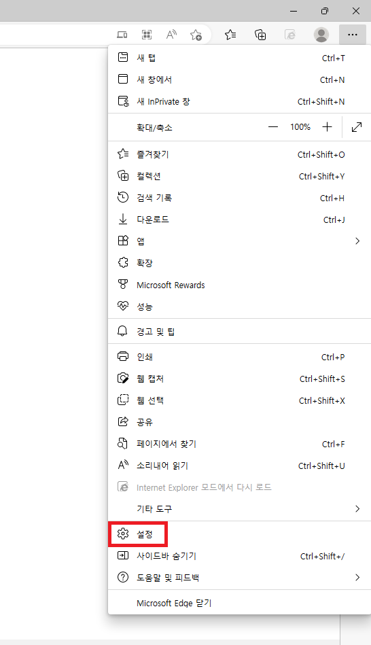Expand 도움말 및 피드백 submenu arrow
The height and width of the screenshot is (645, 371).
click(357, 578)
